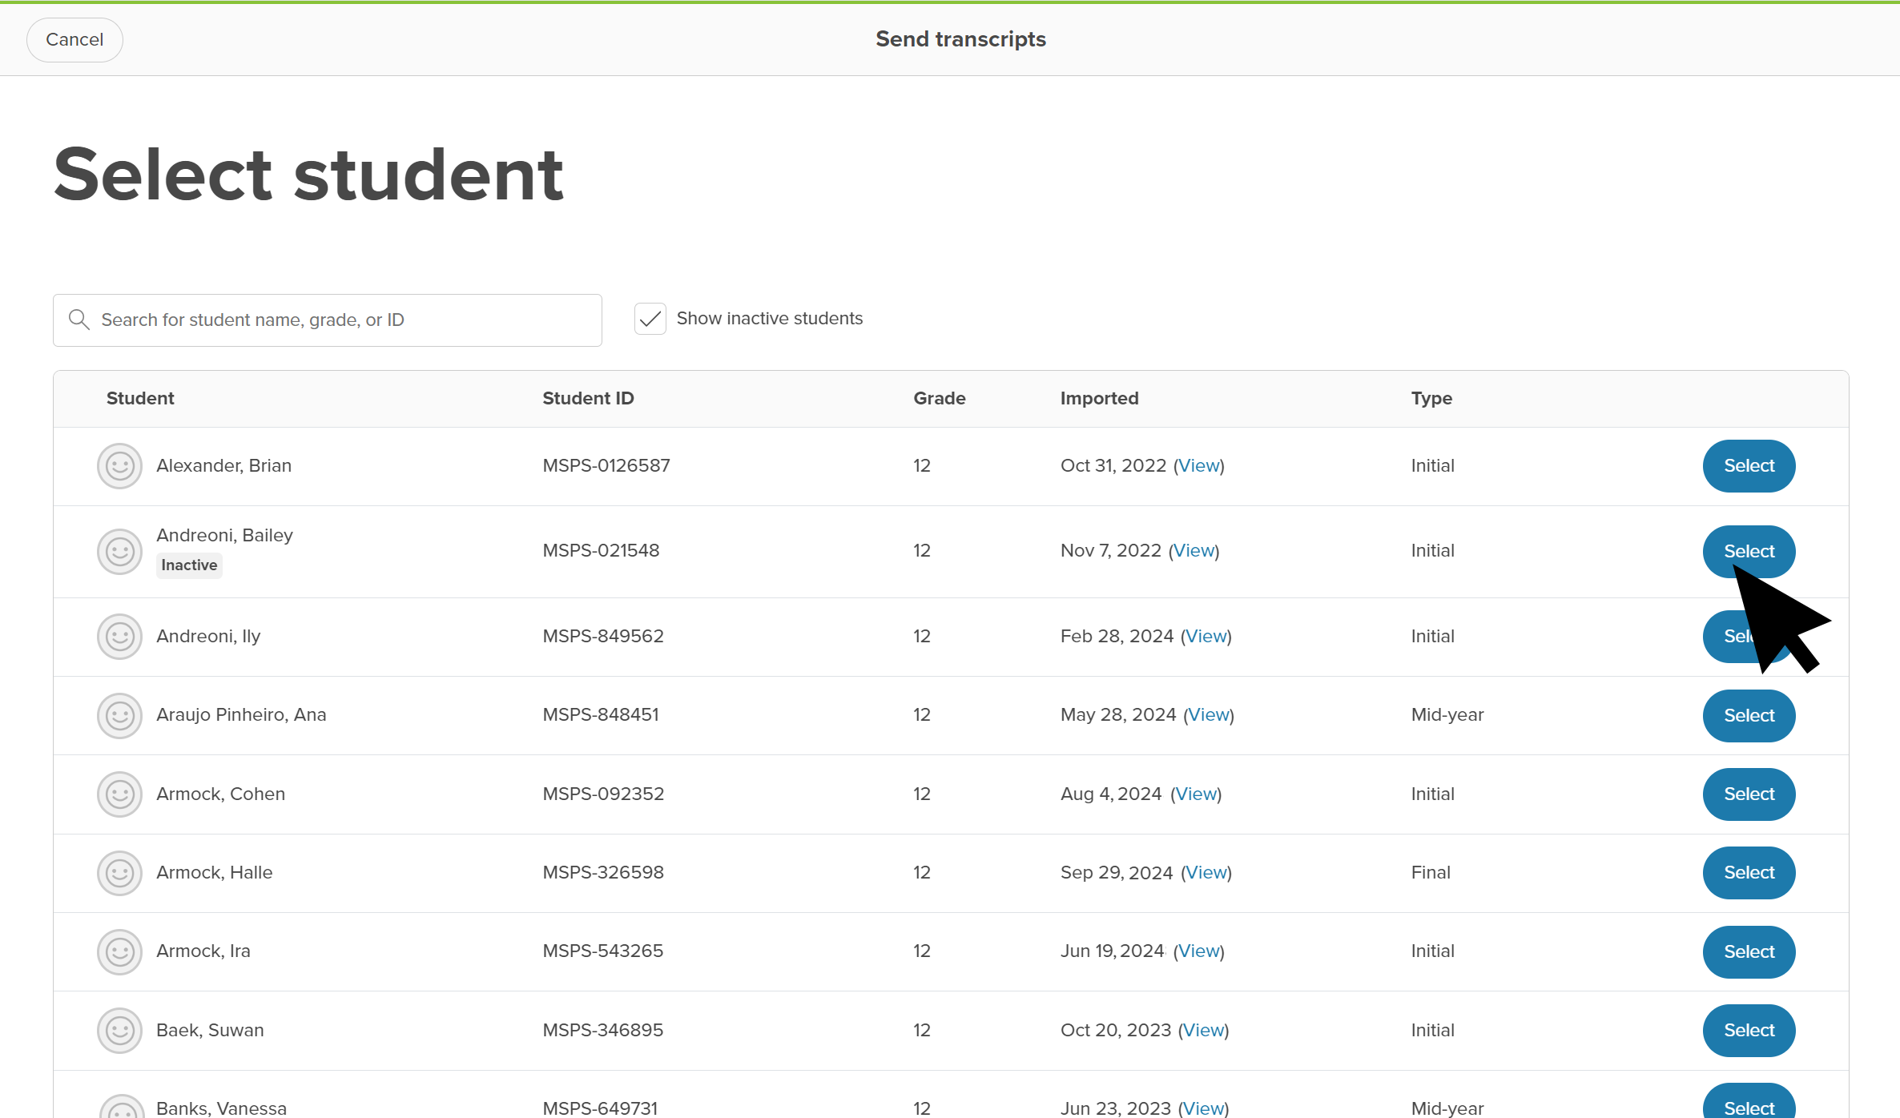The width and height of the screenshot is (1900, 1118).
Task: Select student Armock, Halle
Action: click(1748, 873)
